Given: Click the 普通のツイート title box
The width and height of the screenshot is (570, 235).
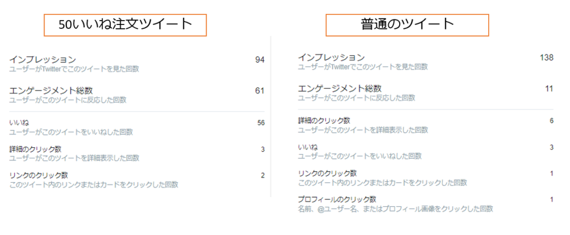Looking at the screenshot, I should pos(407,25).
